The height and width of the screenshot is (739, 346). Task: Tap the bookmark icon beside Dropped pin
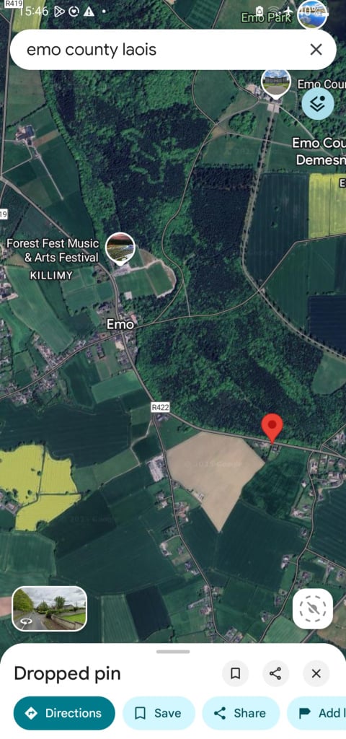(236, 673)
